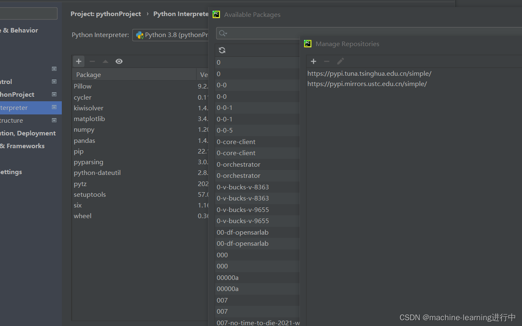Open the '& Behavior' settings category
The height and width of the screenshot is (326, 522).
(19, 30)
